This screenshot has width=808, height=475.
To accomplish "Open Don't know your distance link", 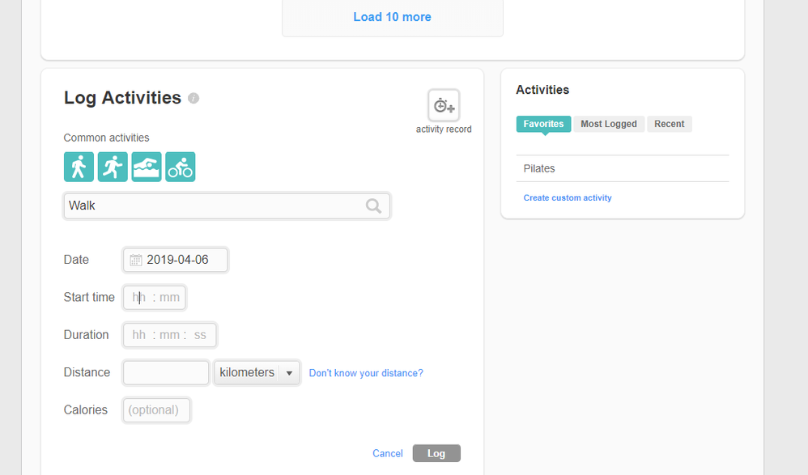I will click(366, 373).
